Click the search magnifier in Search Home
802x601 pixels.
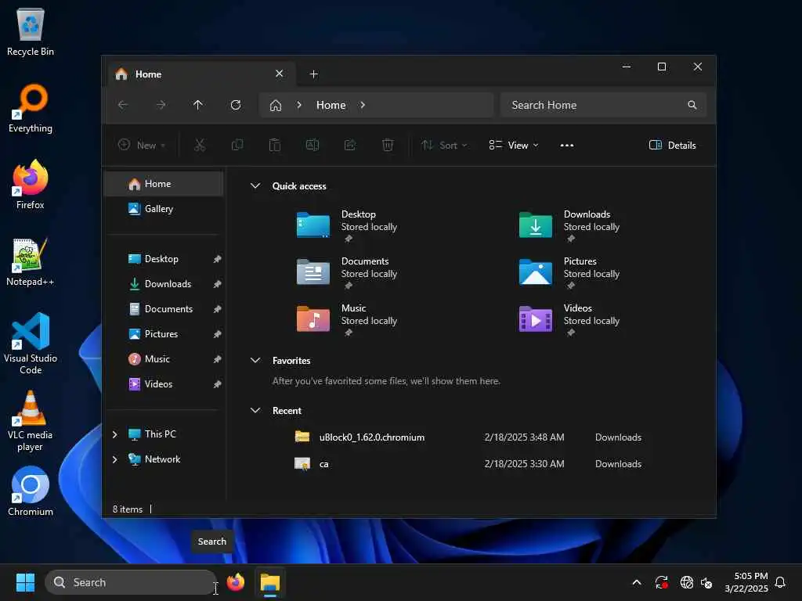(x=692, y=105)
